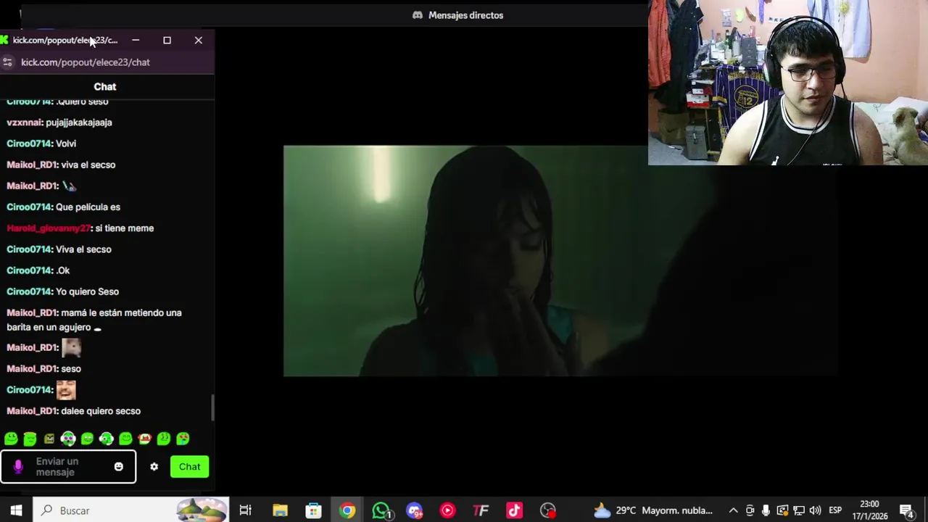This screenshot has height=522, width=928.
Task: Click the Kick favicon in title bar
Action: click(x=4, y=41)
